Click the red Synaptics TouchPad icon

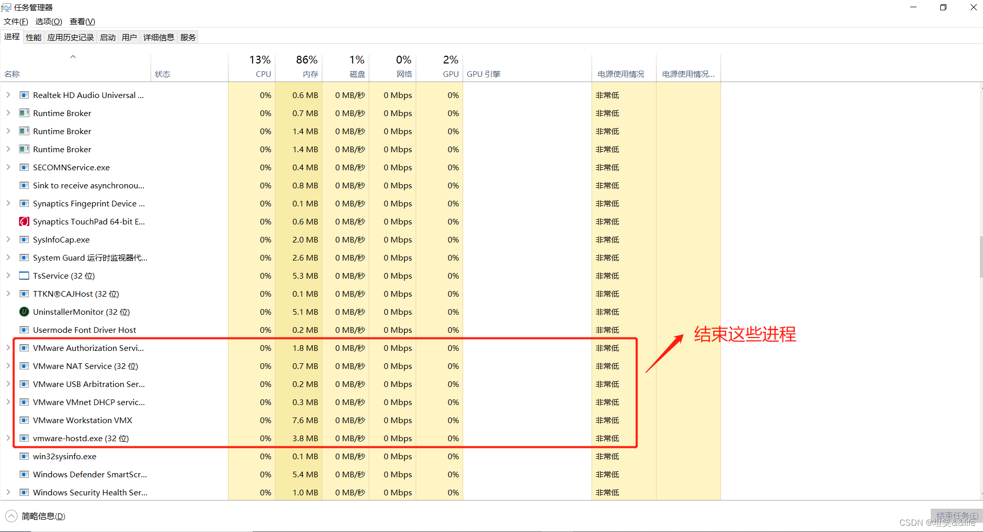coord(24,221)
